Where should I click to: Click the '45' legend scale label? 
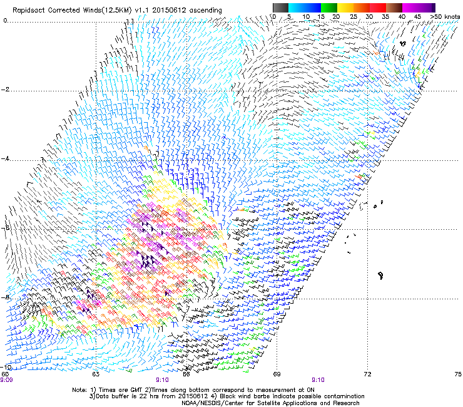(x=417, y=16)
